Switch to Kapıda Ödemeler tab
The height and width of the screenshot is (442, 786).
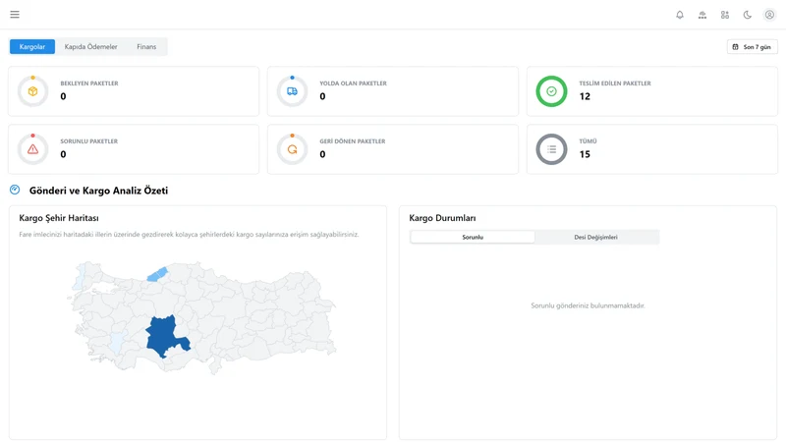click(90, 46)
